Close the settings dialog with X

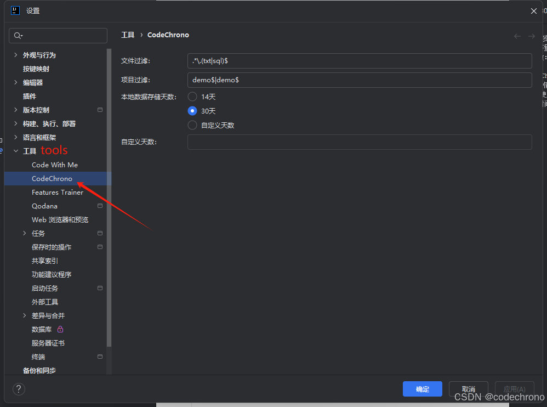tap(534, 11)
